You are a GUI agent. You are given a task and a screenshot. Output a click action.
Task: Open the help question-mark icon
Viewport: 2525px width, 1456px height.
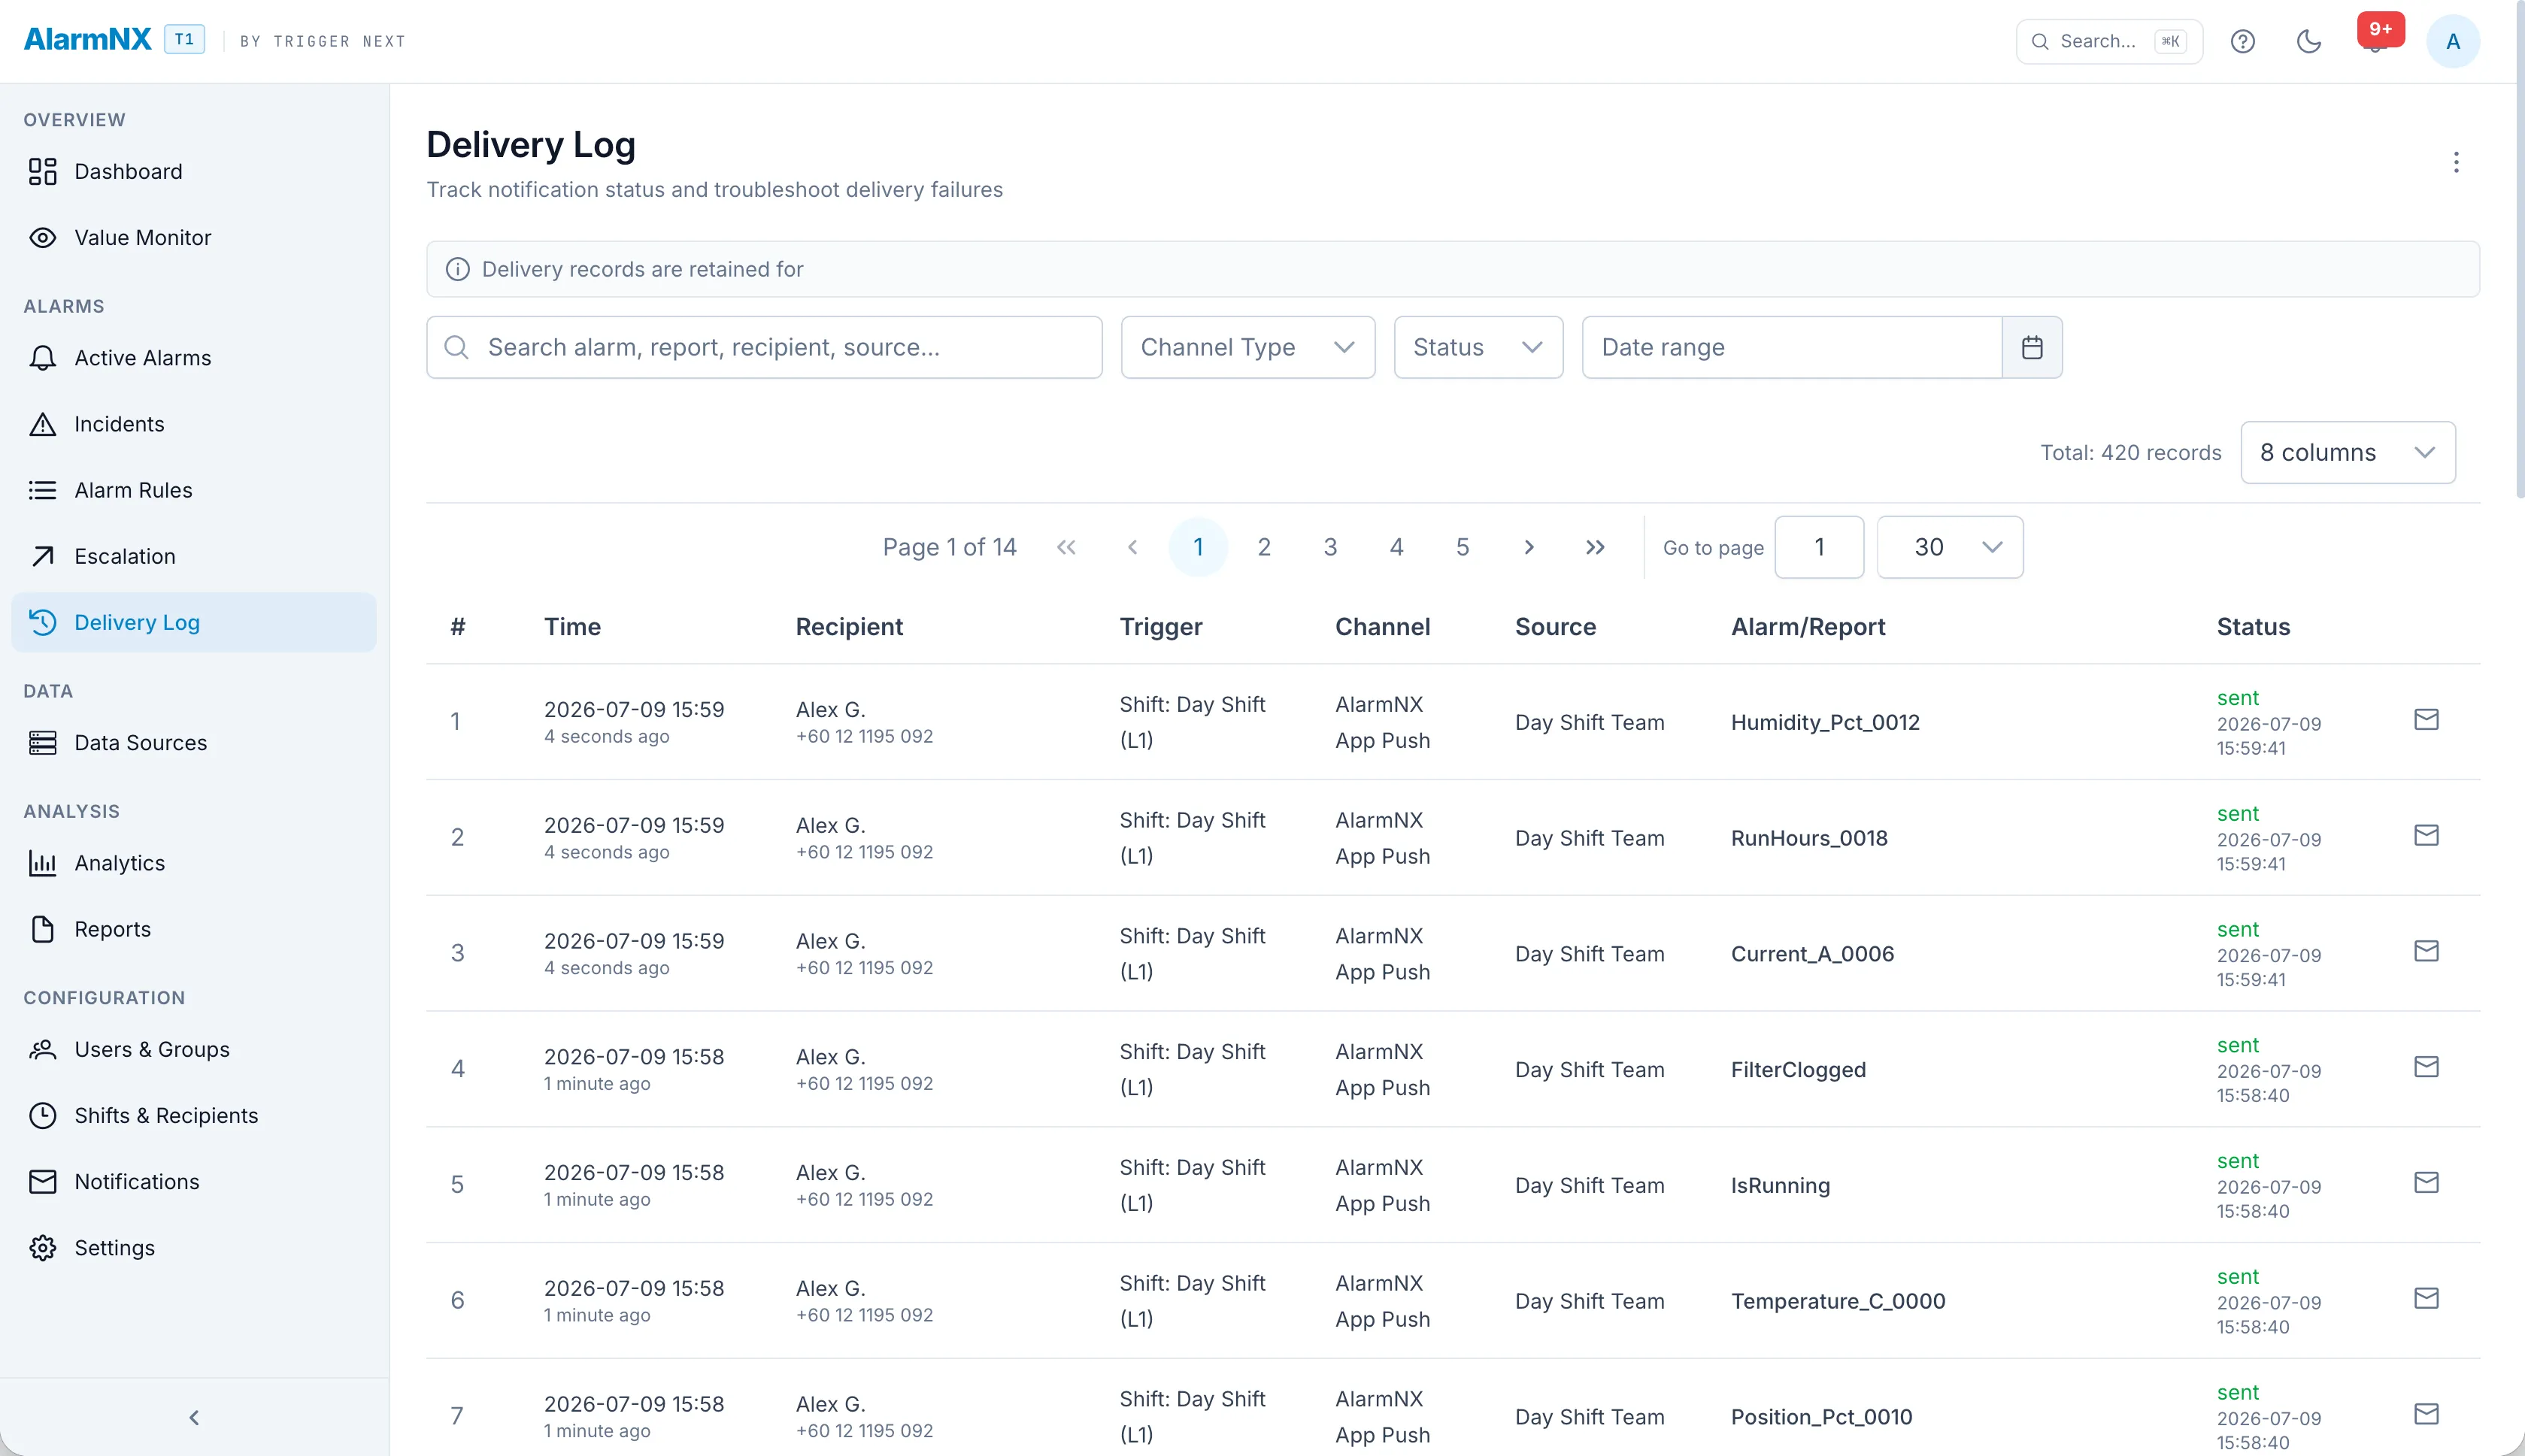click(2242, 41)
